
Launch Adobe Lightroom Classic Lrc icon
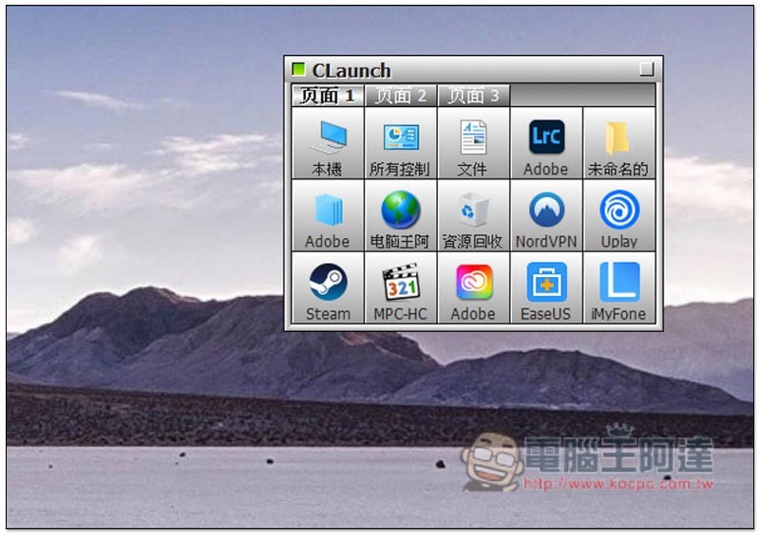pos(546,143)
